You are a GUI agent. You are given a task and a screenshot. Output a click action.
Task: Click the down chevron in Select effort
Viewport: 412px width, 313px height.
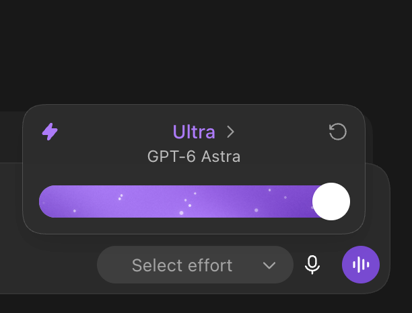pos(269,265)
